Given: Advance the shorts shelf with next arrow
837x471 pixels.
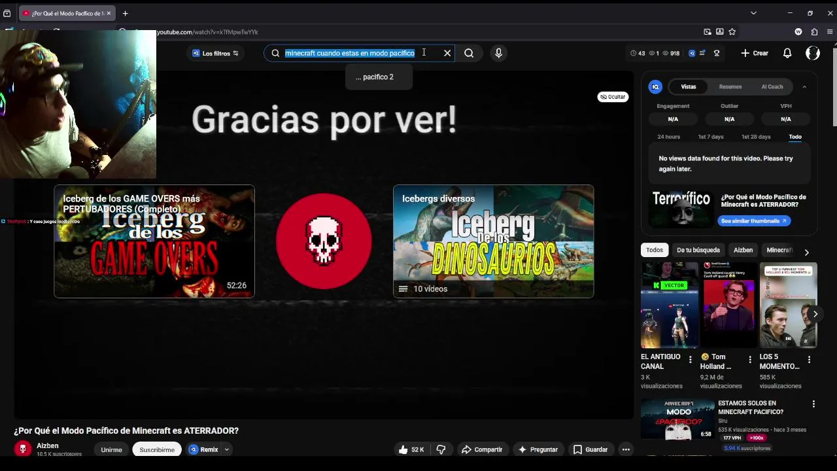Looking at the screenshot, I should [815, 314].
